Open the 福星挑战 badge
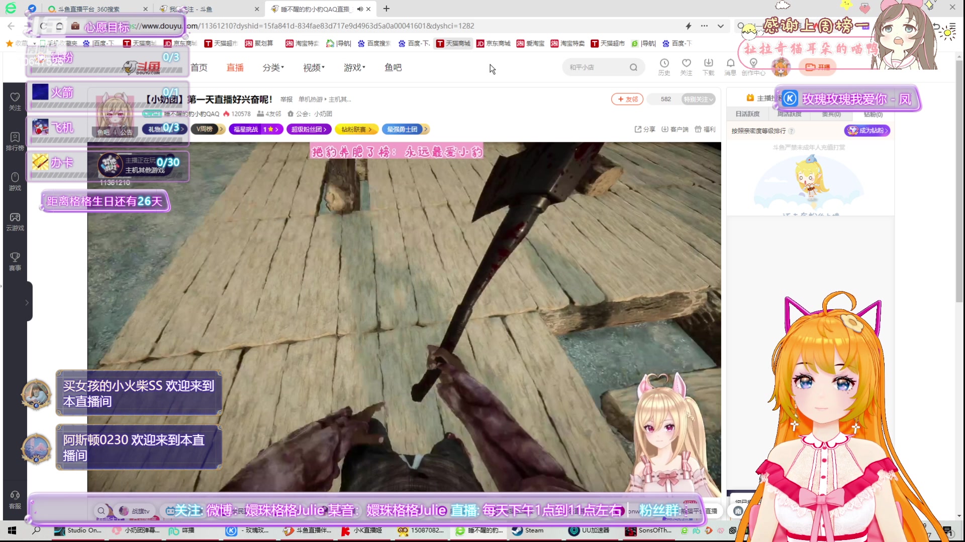The image size is (965, 542). [256, 129]
